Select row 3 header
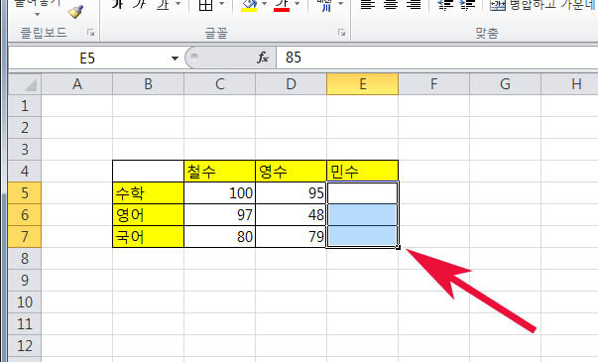The height and width of the screenshot is (362, 598). coord(25,149)
